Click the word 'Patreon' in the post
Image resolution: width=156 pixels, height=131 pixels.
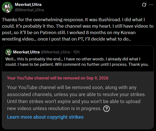[x=48, y=33]
